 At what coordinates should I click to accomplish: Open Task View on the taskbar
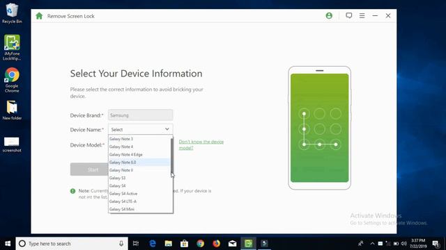[x=136, y=244]
